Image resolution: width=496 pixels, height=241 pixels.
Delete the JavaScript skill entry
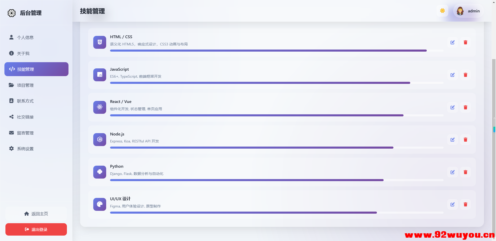pyautogui.click(x=465, y=75)
